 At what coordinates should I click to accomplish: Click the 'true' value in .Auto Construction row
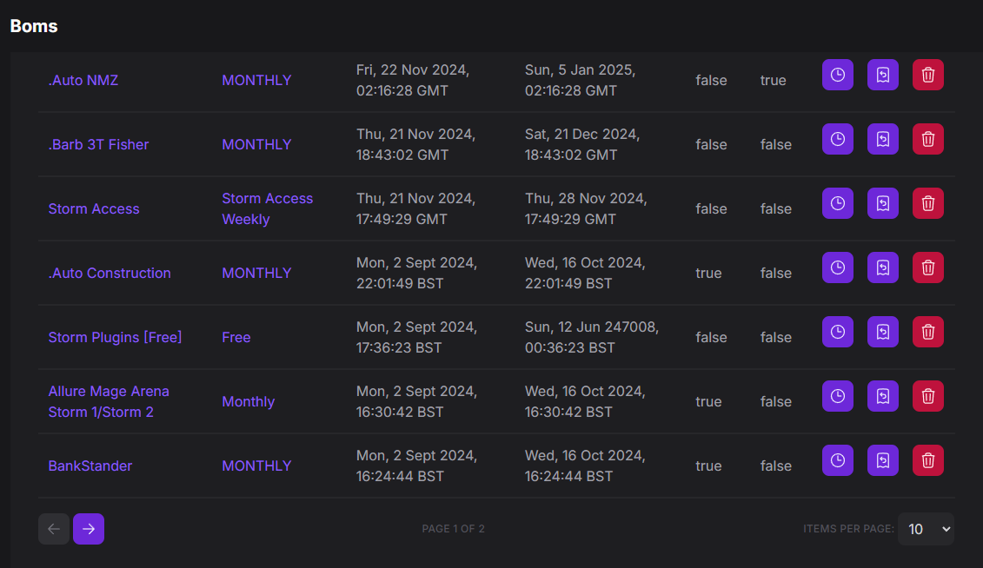pos(708,273)
